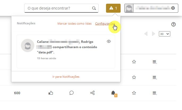
Task: Click the 'O que deseja encontrar?' search field
Action: tap(61, 8)
